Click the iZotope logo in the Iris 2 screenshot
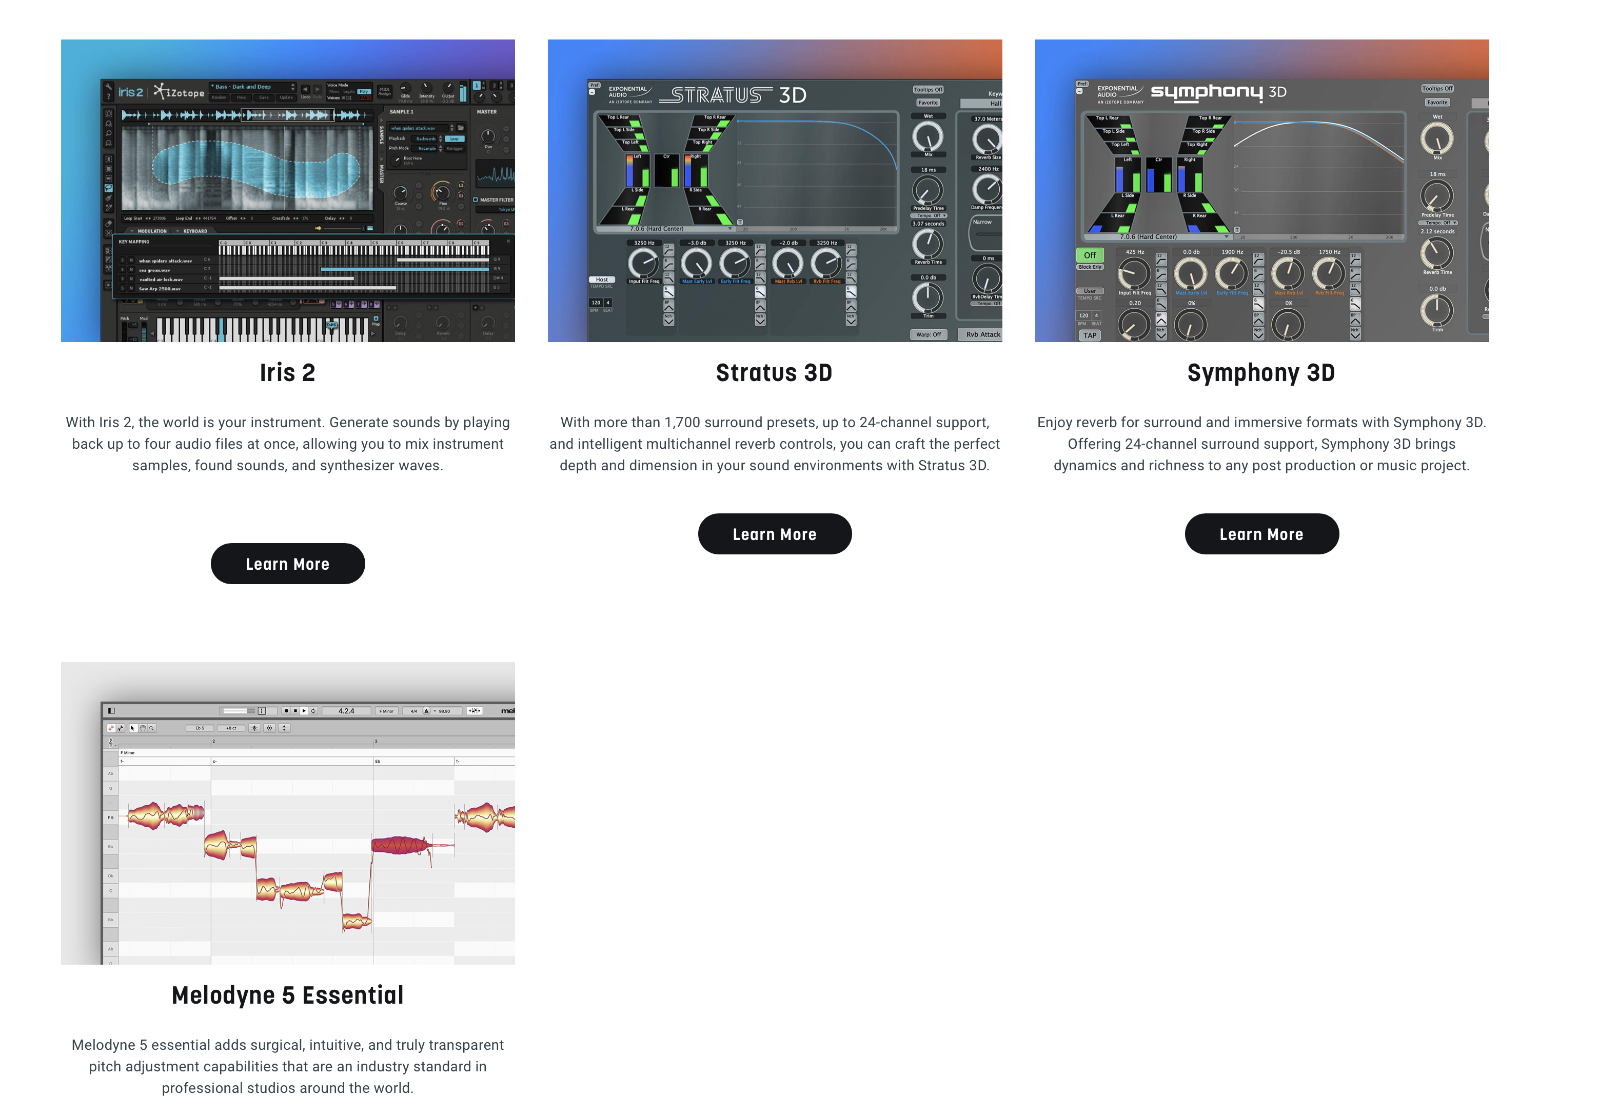The width and height of the screenshot is (1618, 1117). (x=179, y=92)
